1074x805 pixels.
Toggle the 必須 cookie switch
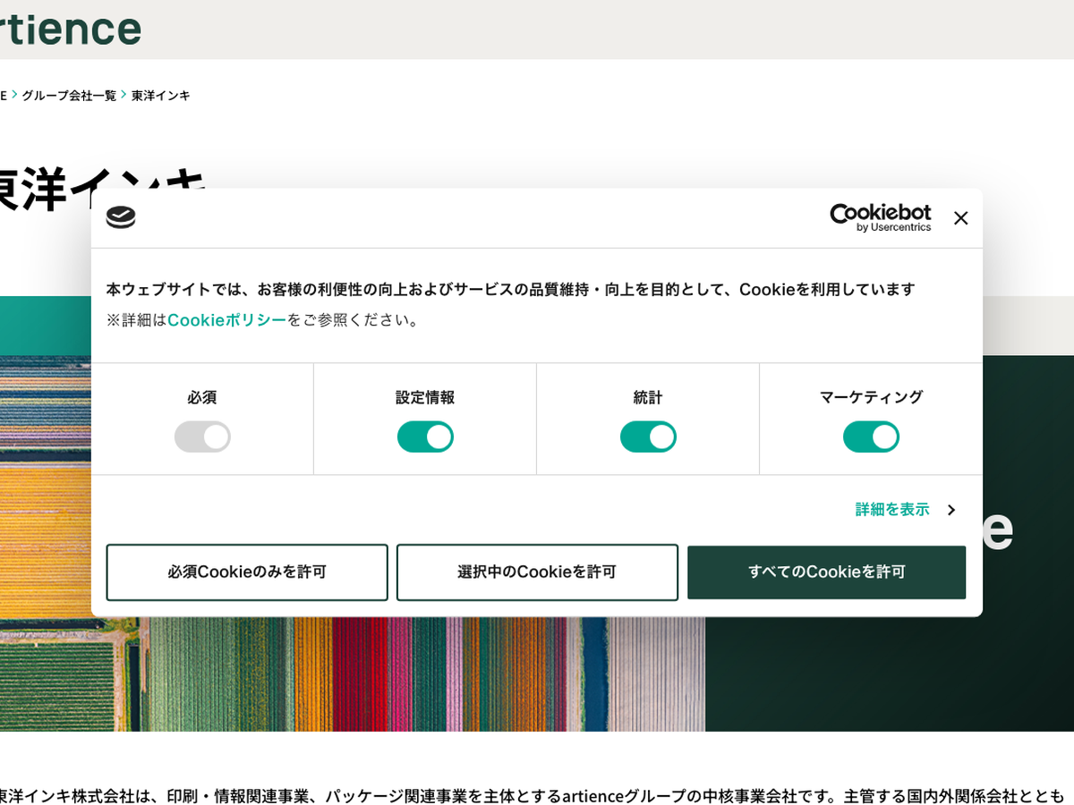pos(202,436)
